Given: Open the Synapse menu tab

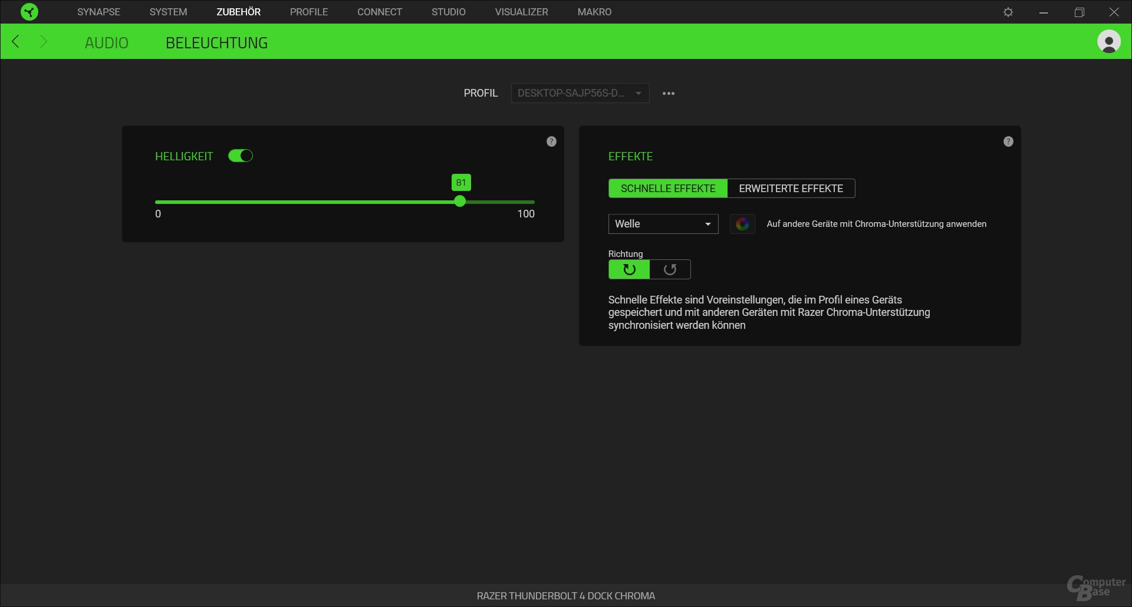Looking at the screenshot, I should point(98,12).
